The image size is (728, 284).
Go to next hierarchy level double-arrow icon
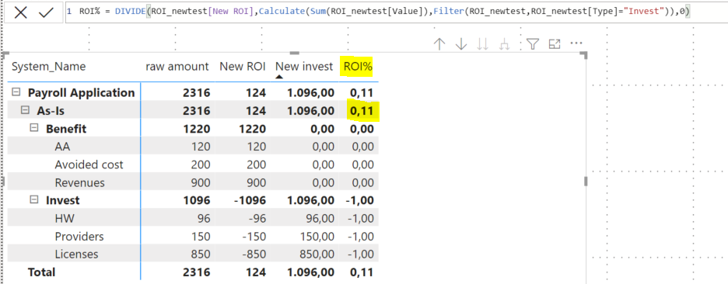(483, 44)
